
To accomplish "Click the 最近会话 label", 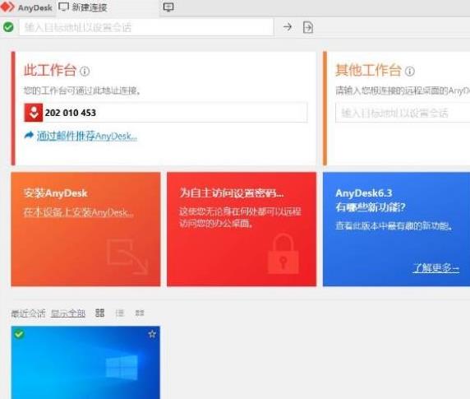I will tap(28, 313).
